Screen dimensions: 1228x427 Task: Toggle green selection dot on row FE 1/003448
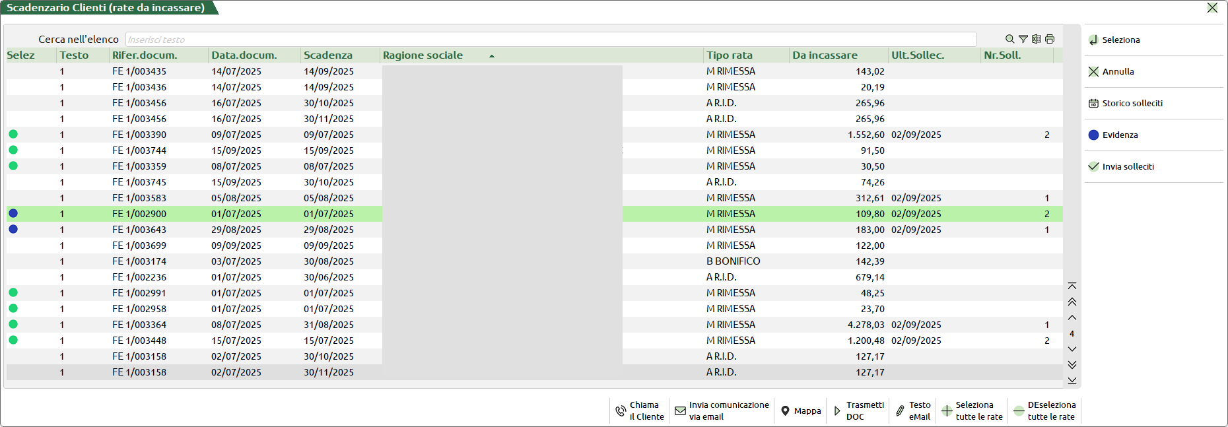[x=13, y=341]
